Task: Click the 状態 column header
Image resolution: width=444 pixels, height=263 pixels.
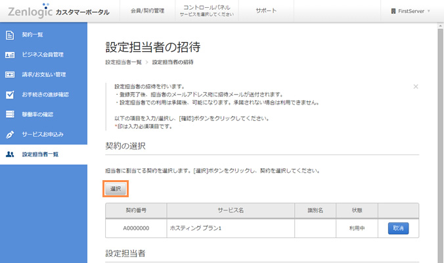Action: [x=357, y=210]
